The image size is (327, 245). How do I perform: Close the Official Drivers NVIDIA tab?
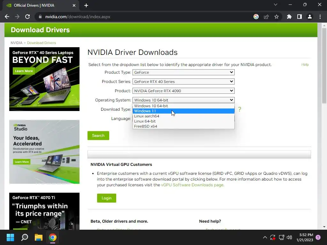pos(74,5)
